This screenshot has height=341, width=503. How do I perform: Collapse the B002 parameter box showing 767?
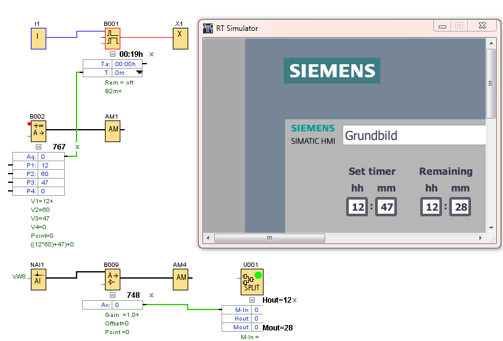point(38,146)
